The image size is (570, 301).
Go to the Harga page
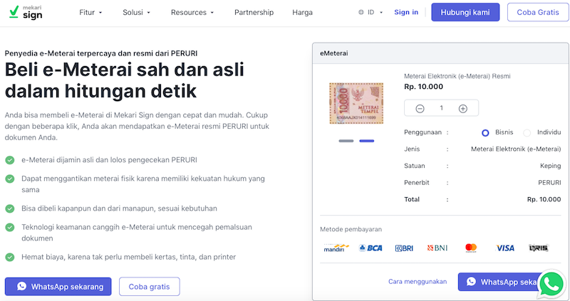302,12
